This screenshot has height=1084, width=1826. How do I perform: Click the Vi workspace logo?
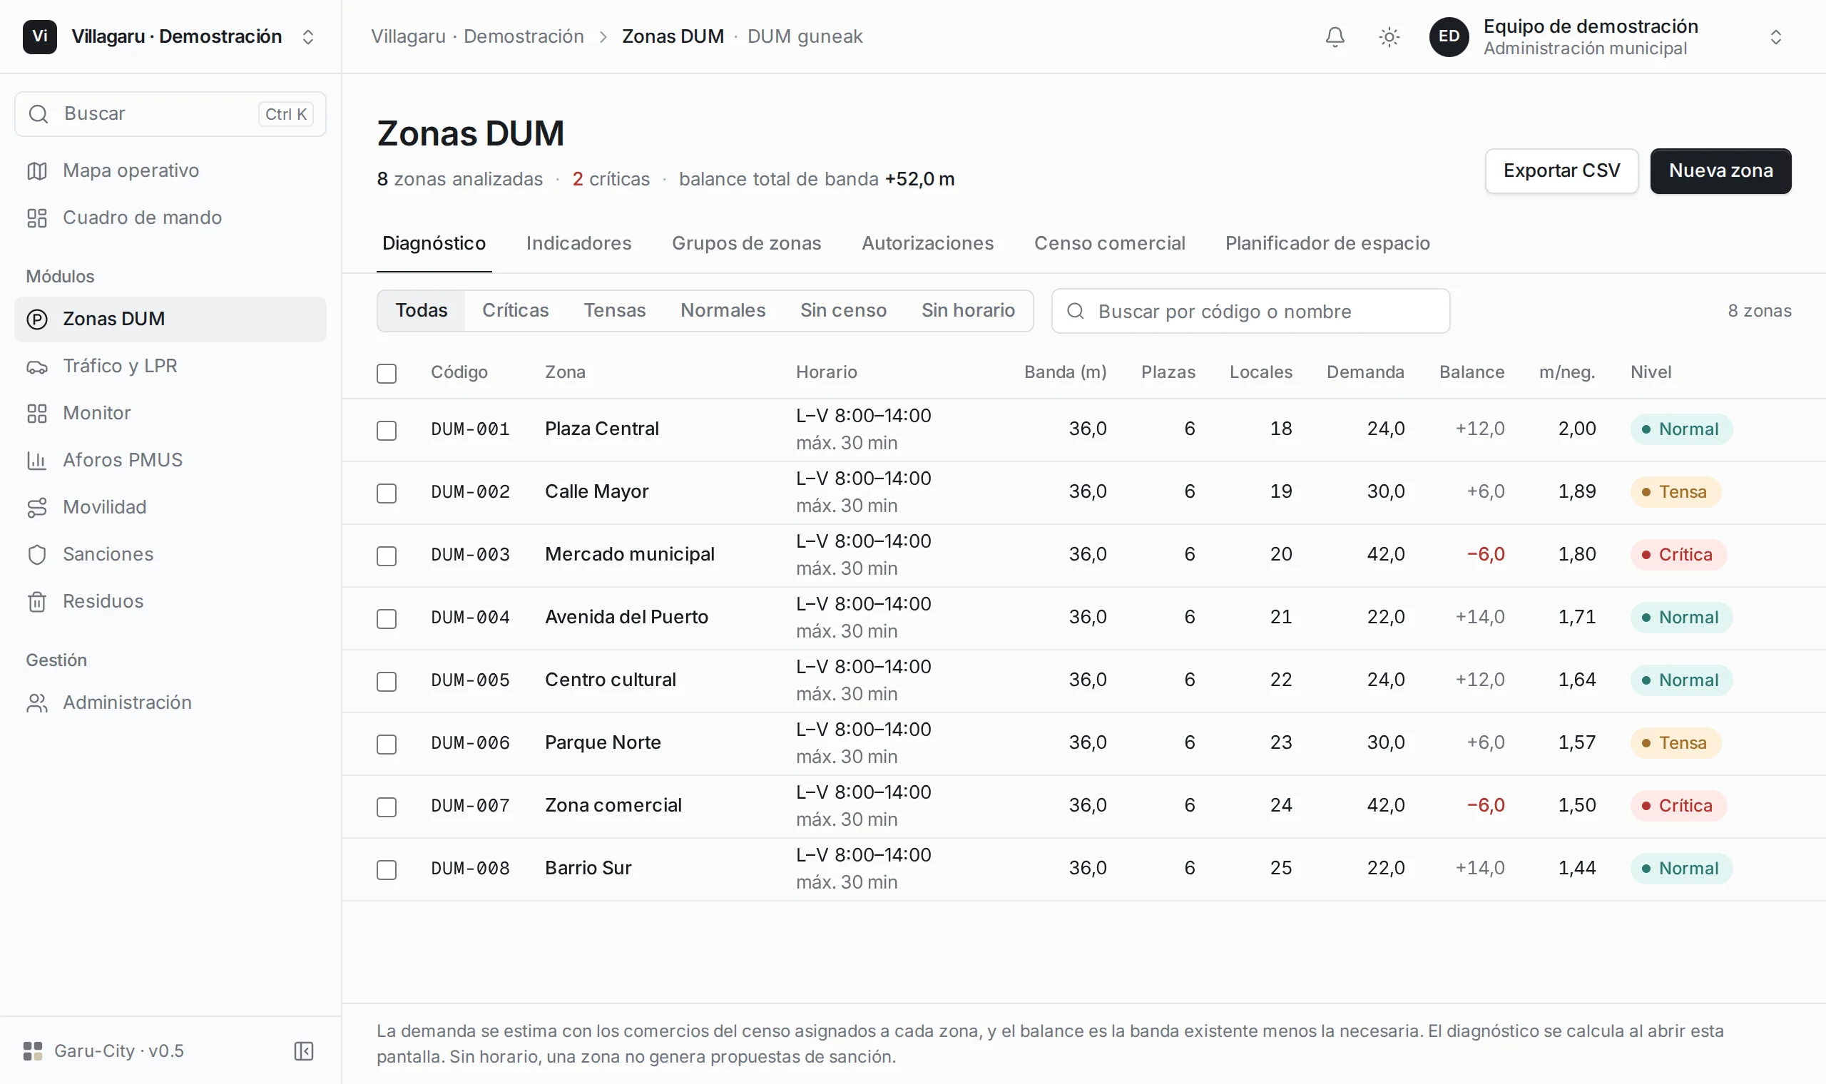tap(39, 36)
